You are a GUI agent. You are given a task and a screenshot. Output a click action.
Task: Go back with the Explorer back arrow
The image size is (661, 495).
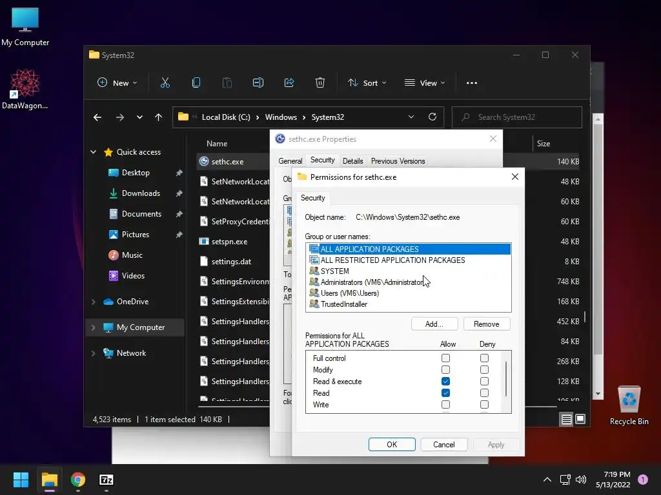97,117
